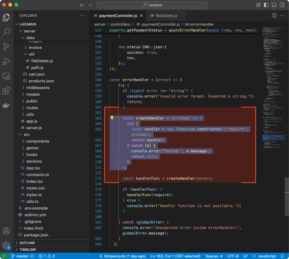Expand the OUTLINE section
Image resolution: width=289 pixels, height=259 pixels.
(x=27, y=243)
